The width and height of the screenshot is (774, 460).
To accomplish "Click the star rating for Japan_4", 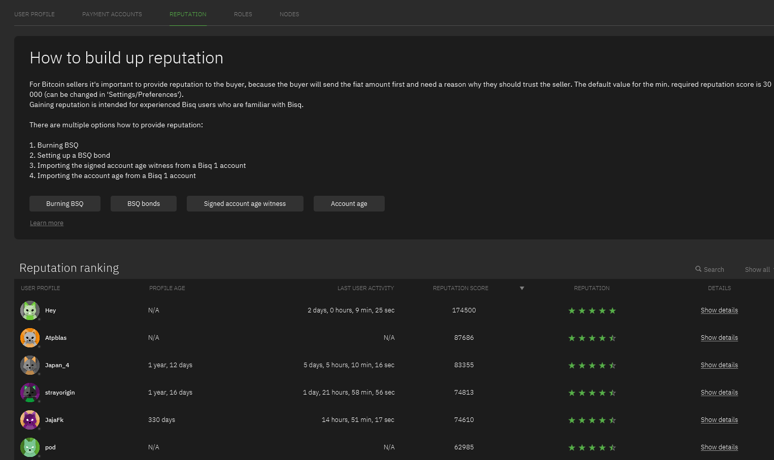I will tap(592, 365).
